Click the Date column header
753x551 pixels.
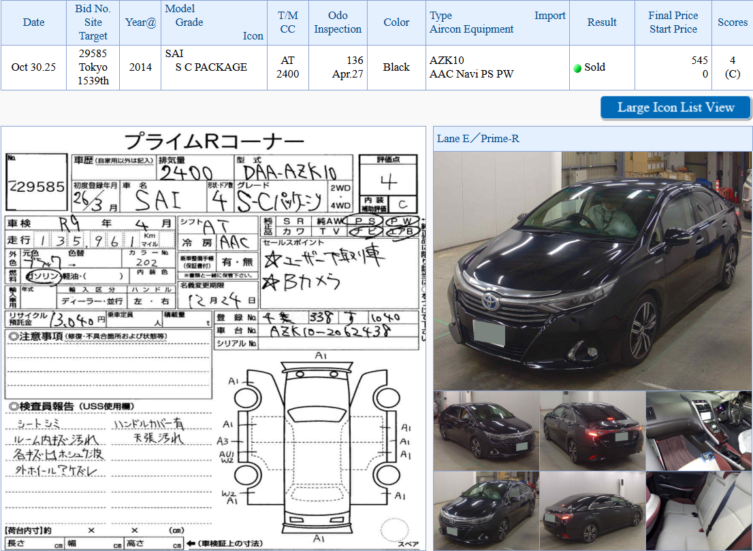tap(33, 22)
